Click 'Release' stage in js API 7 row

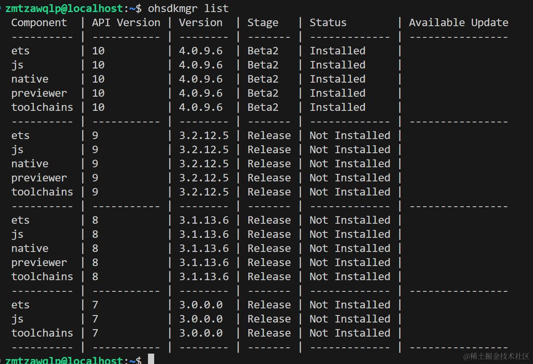tap(269, 319)
